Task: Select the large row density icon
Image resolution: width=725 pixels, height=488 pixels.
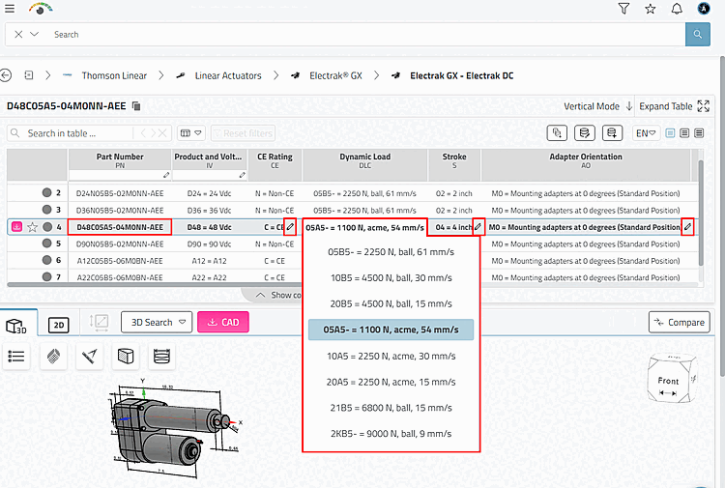Action: click(x=699, y=133)
